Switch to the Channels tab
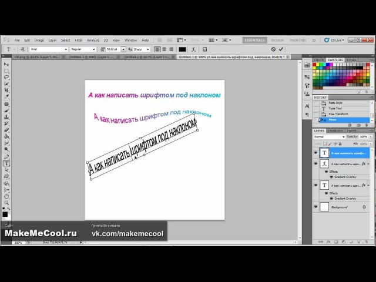The height and width of the screenshot is (282, 376). coord(335,130)
